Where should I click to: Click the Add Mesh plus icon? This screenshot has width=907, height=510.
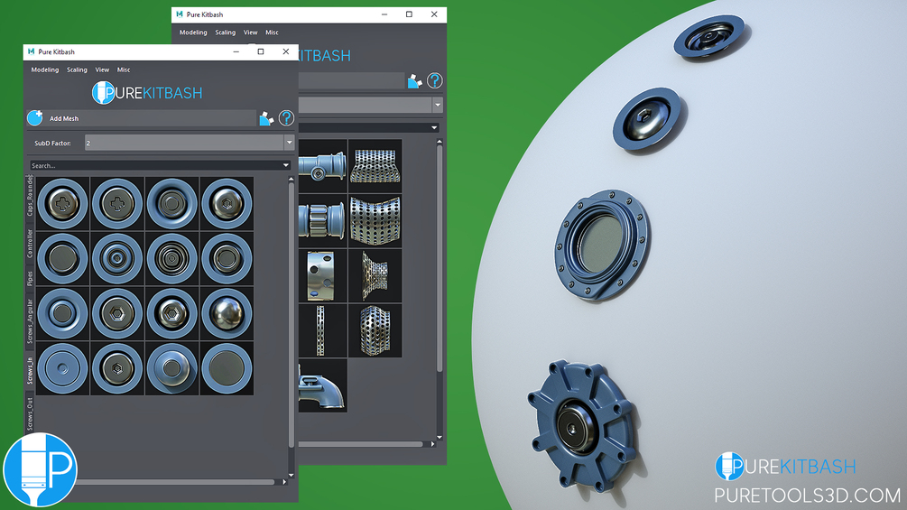[34, 118]
